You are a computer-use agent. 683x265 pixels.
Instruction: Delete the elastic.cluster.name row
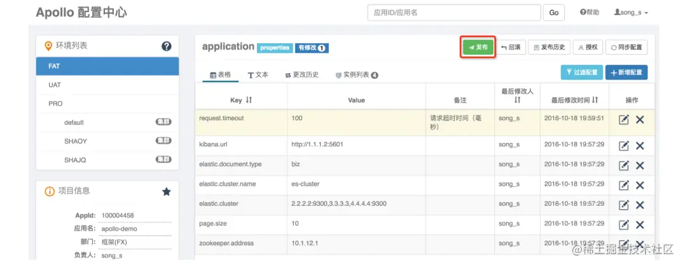[640, 186]
